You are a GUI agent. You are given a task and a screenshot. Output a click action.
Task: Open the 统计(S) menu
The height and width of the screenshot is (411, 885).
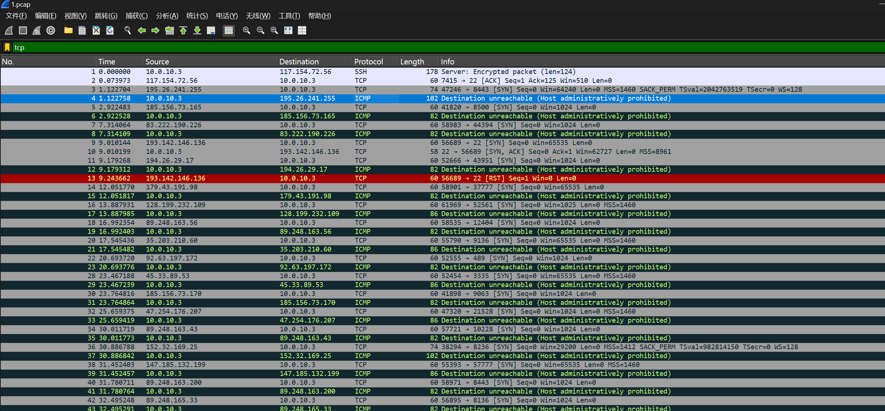[197, 16]
